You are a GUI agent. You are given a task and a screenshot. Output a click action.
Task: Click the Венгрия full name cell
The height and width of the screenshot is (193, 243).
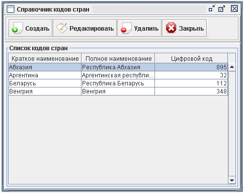pyautogui.click(x=118, y=91)
